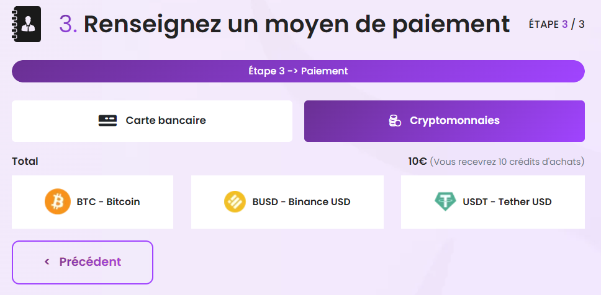The image size is (601, 295).
Task: Click the green Tether logo icon
Action: pos(445,201)
